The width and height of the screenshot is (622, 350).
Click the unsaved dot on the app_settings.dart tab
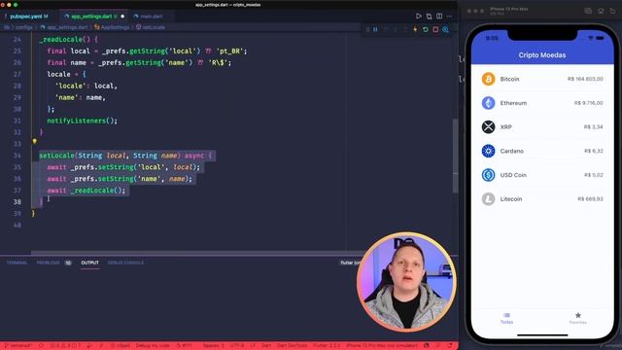(x=122, y=17)
